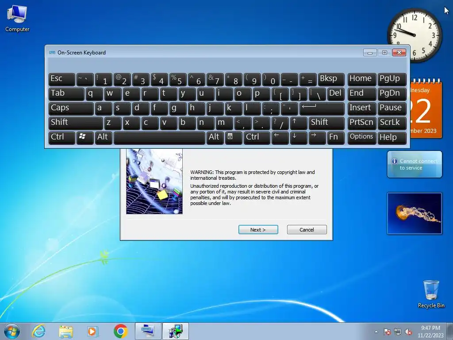Toggle the right Shift key
453x340 pixels.
click(x=326, y=123)
